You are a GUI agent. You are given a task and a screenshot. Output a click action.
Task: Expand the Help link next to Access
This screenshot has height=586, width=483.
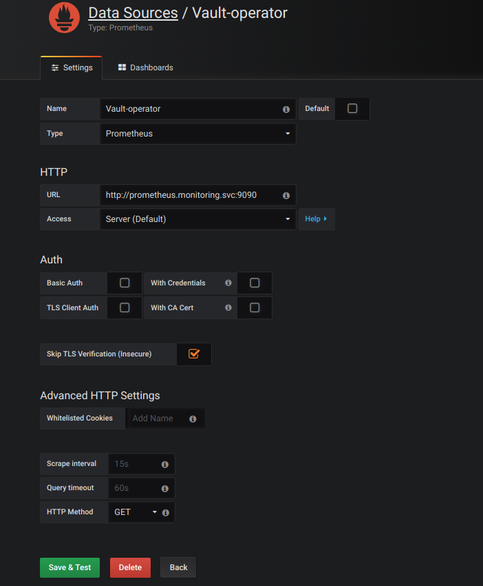[316, 219]
